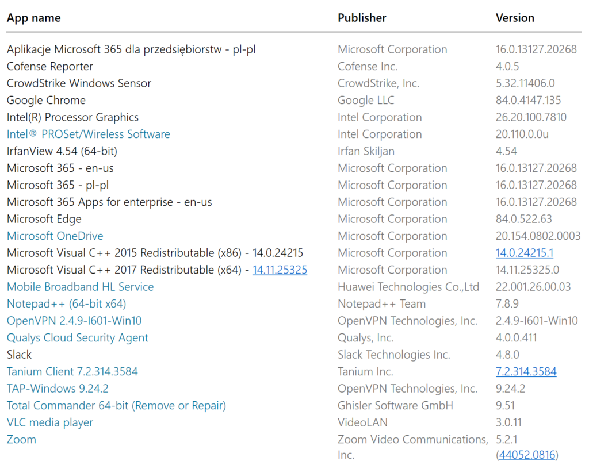Select the Aplikacje Microsoft 365 dla przedsiębiorstw row
The image size is (589, 465).
pyautogui.click(x=294, y=49)
